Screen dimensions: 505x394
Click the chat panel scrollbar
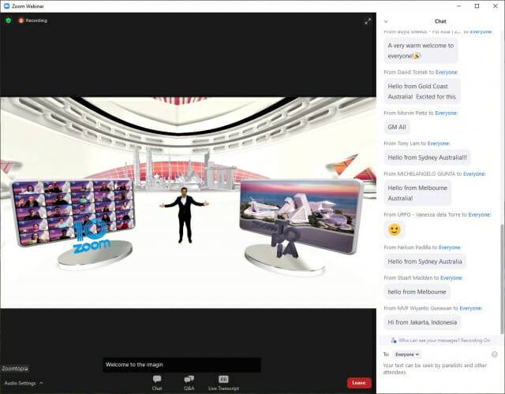pyautogui.click(x=502, y=158)
